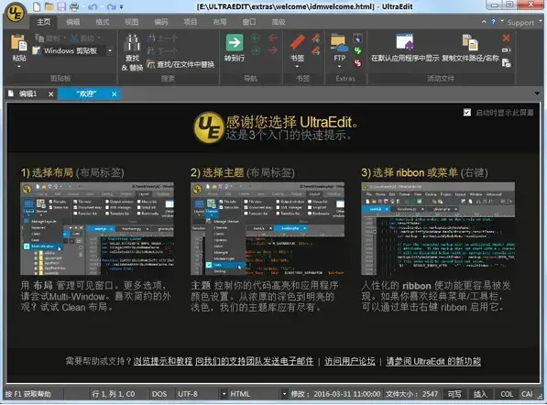
Task: Click the rename file icon under red X
Action: pos(506,50)
